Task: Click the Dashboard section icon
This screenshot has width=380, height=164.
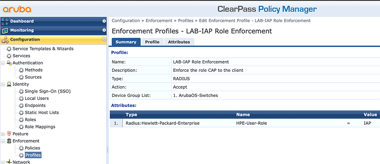Action: pyautogui.click(x=5, y=21)
